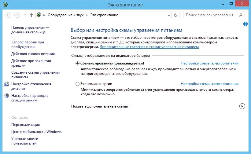Open Действия кнопок питания
The image size is (251, 154).
(x=33, y=54)
